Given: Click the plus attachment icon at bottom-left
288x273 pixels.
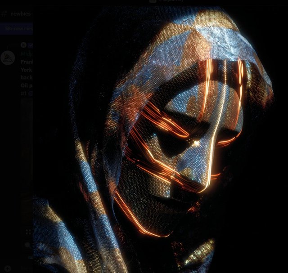Looking at the screenshot, I should click(8, 269).
